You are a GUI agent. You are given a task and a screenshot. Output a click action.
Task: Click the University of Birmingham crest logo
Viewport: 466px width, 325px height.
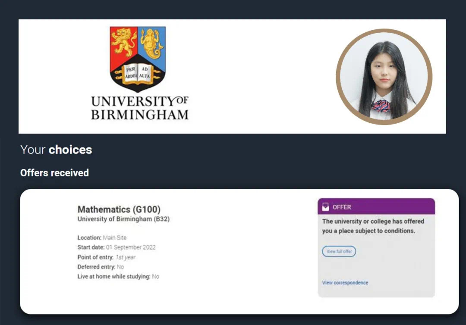[138, 59]
